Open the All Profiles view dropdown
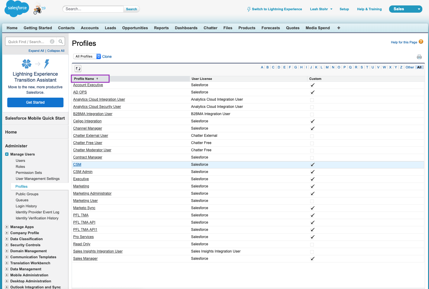Screen dimensions: 429x289 coord(87,56)
